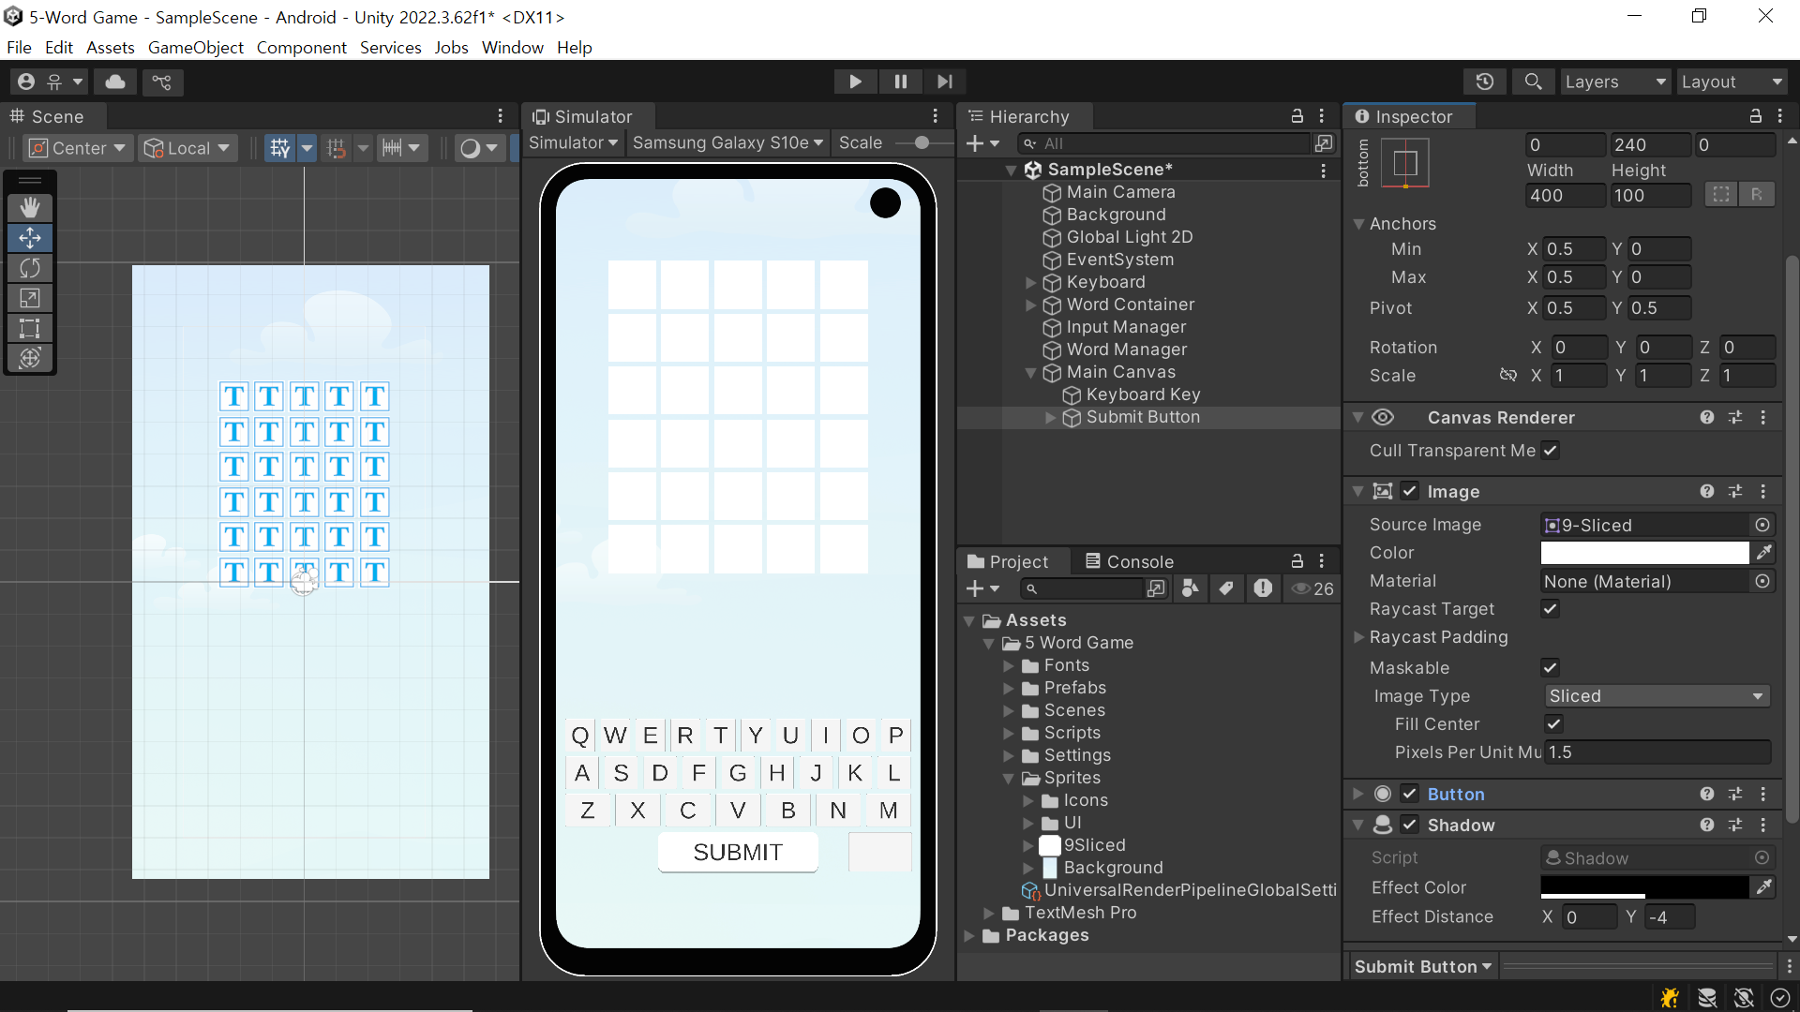This screenshot has height=1012, width=1800.
Task: Open the GameObject menu
Action: coord(195,48)
